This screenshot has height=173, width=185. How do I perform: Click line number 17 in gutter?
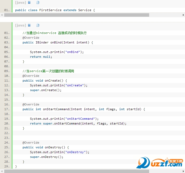click(7, 109)
